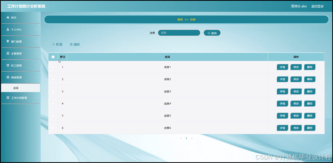Click the magnifier icon in 查询 button
Viewport: 333px width, 163px height.
pos(209,33)
